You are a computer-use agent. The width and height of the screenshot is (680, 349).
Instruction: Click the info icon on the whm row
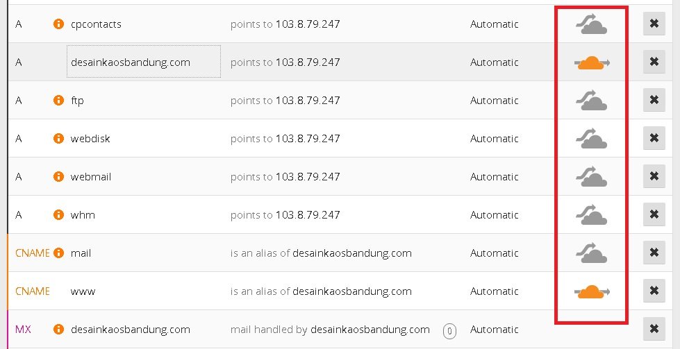coord(59,215)
